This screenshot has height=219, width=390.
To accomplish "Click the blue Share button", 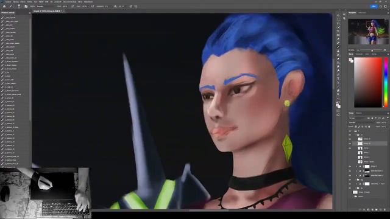I will coord(374,7).
